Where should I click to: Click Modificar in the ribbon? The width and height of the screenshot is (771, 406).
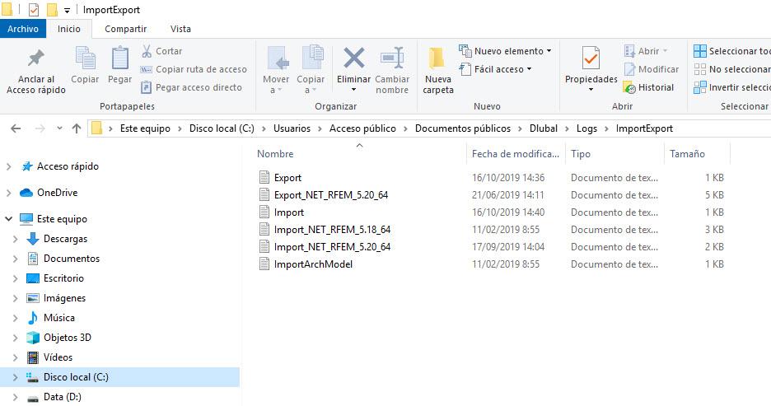coord(651,69)
